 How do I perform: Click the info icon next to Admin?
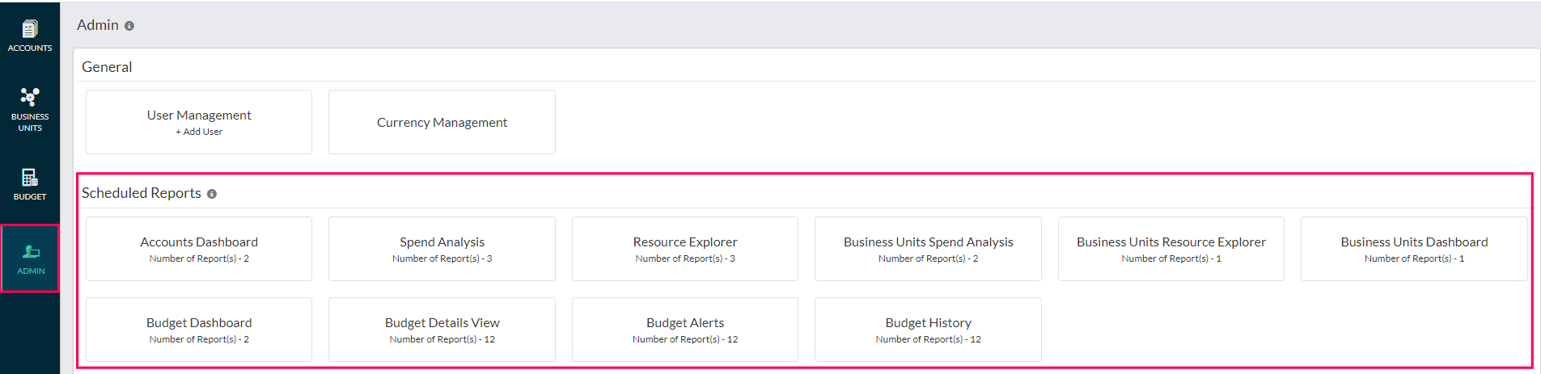129,26
